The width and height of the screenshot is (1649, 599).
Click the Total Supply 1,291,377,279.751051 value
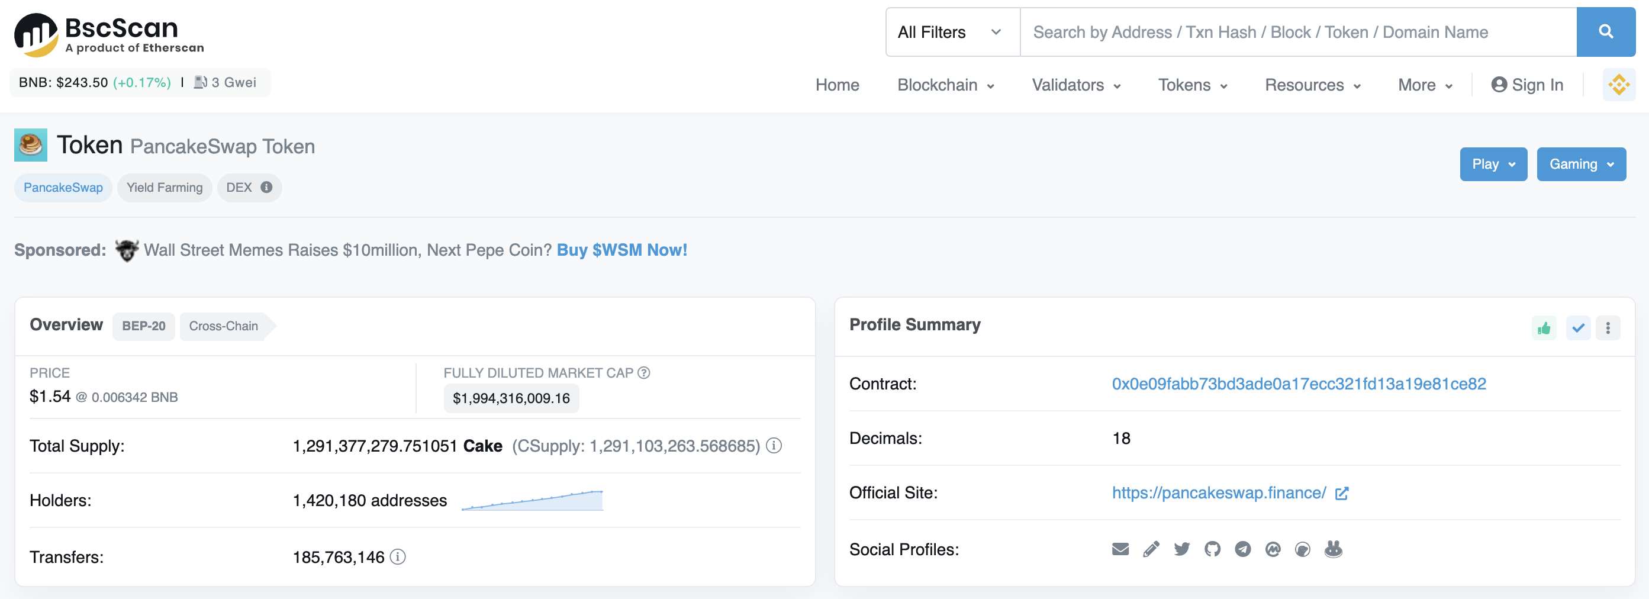(x=375, y=446)
